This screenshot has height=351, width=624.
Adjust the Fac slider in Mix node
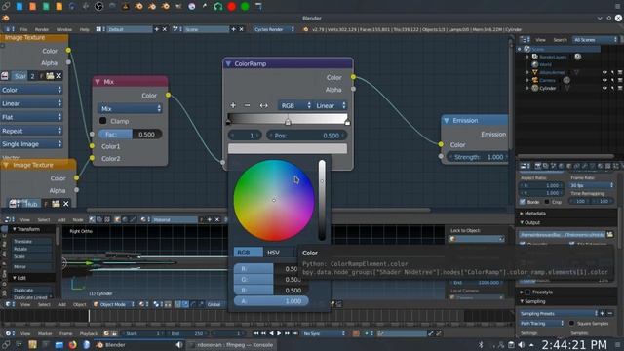[x=130, y=135]
